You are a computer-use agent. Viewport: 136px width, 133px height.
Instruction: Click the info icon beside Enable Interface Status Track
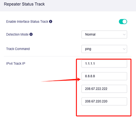[x=51, y=21]
